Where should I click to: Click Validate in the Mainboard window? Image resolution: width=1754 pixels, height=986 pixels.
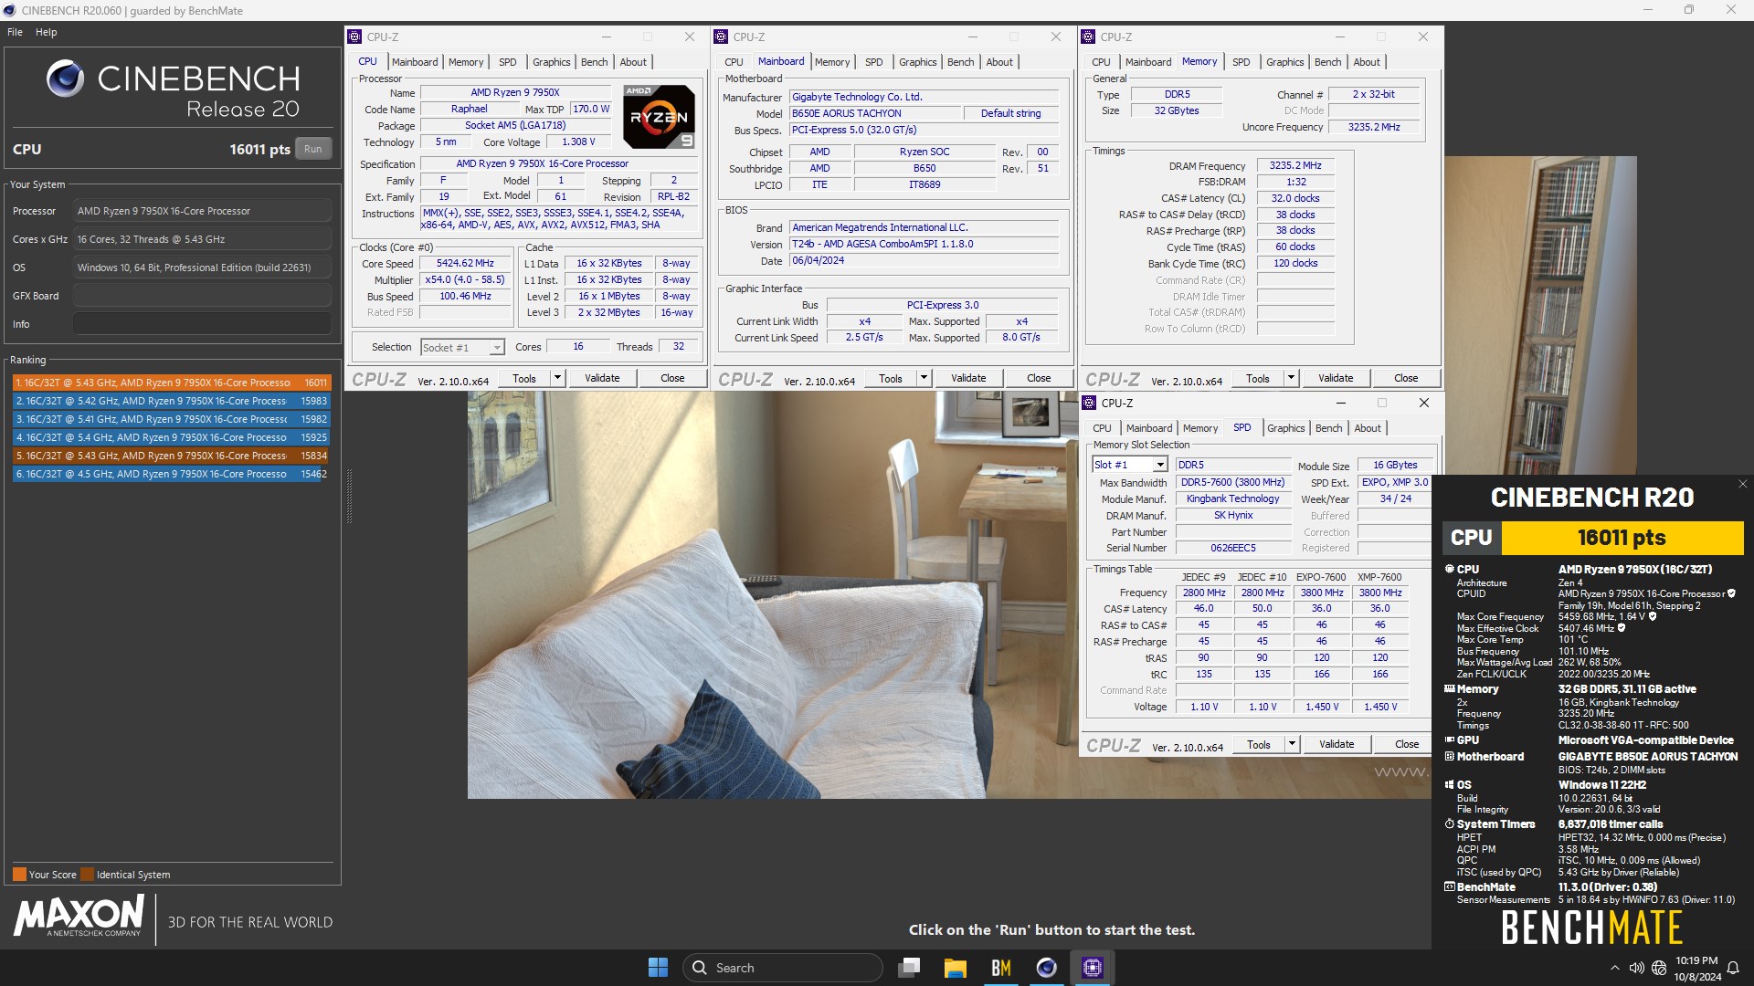pos(968,378)
